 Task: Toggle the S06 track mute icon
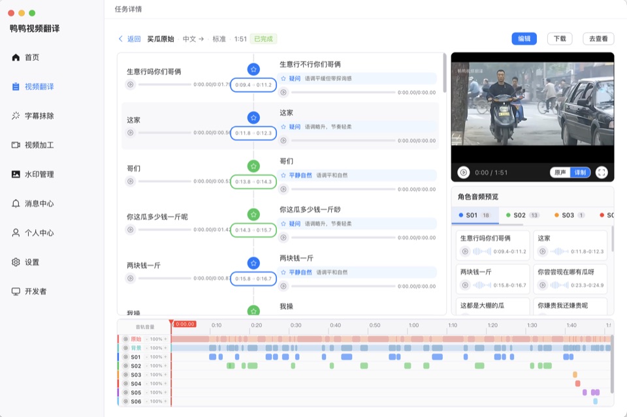pyautogui.click(x=125, y=401)
